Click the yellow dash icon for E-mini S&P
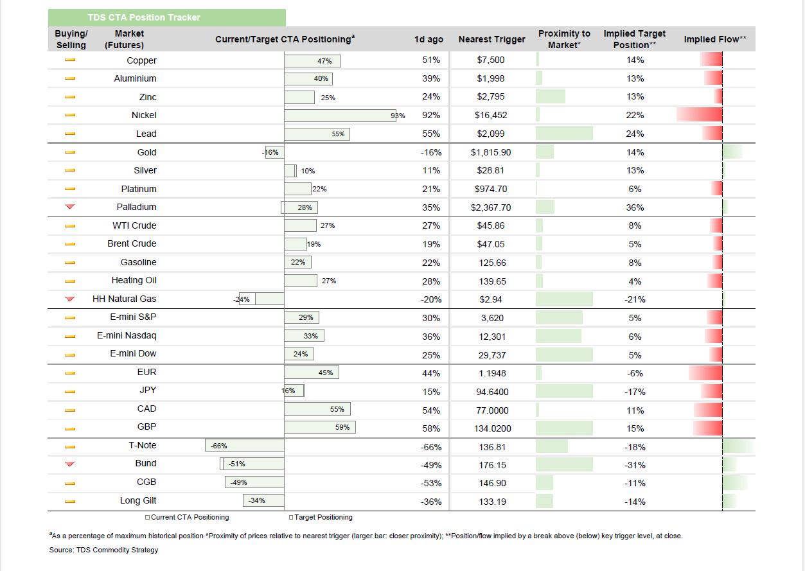 pyautogui.click(x=70, y=317)
